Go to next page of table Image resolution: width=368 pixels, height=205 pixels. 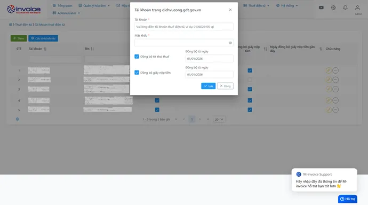point(200,119)
